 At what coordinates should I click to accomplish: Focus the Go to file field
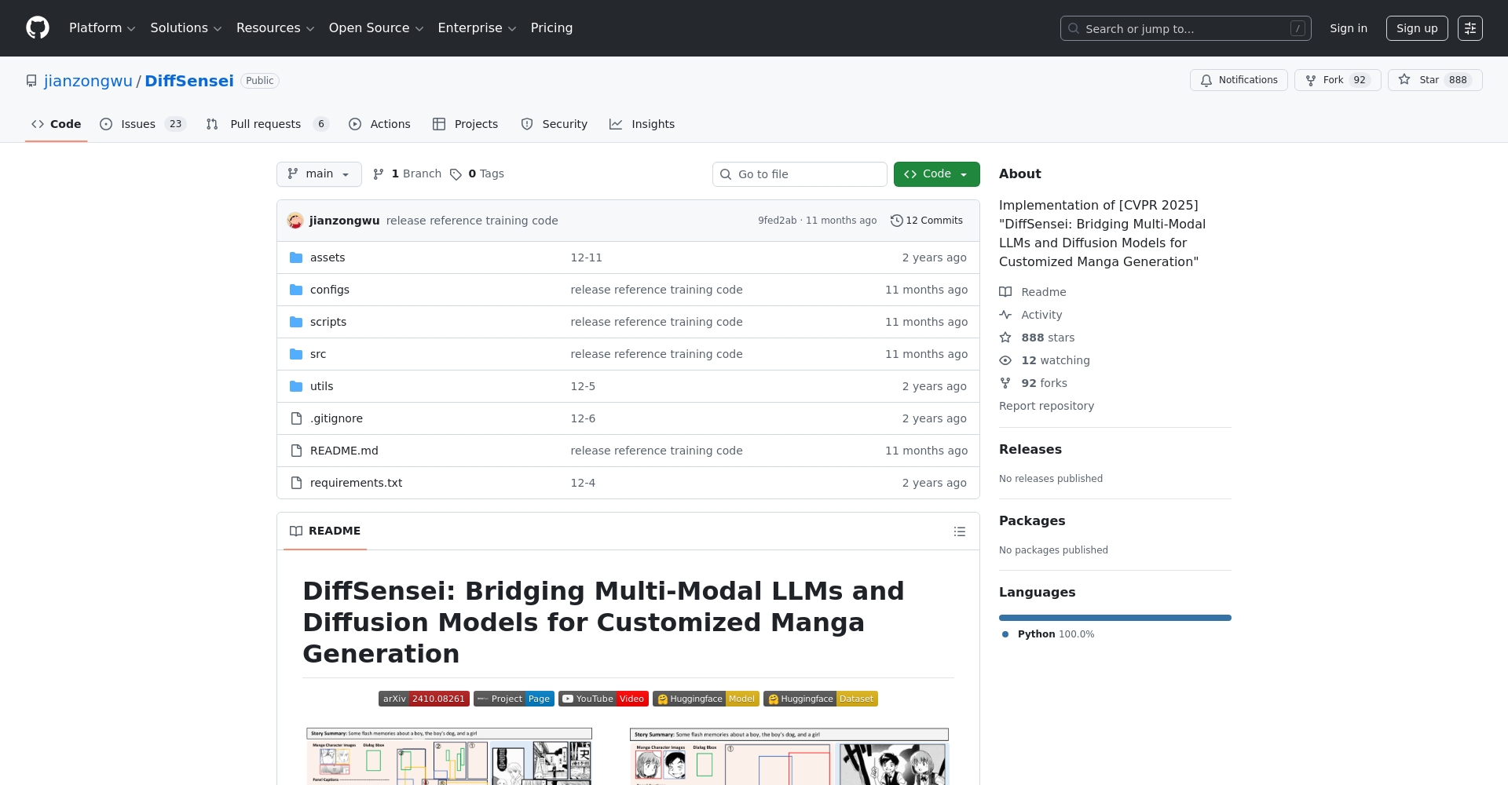800,174
